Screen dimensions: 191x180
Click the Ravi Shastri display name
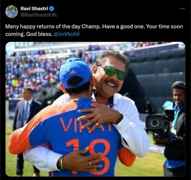(34, 8)
